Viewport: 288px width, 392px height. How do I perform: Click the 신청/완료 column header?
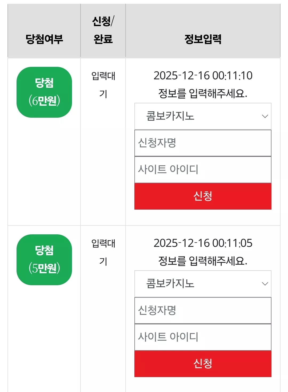pyautogui.click(x=103, y=30)
